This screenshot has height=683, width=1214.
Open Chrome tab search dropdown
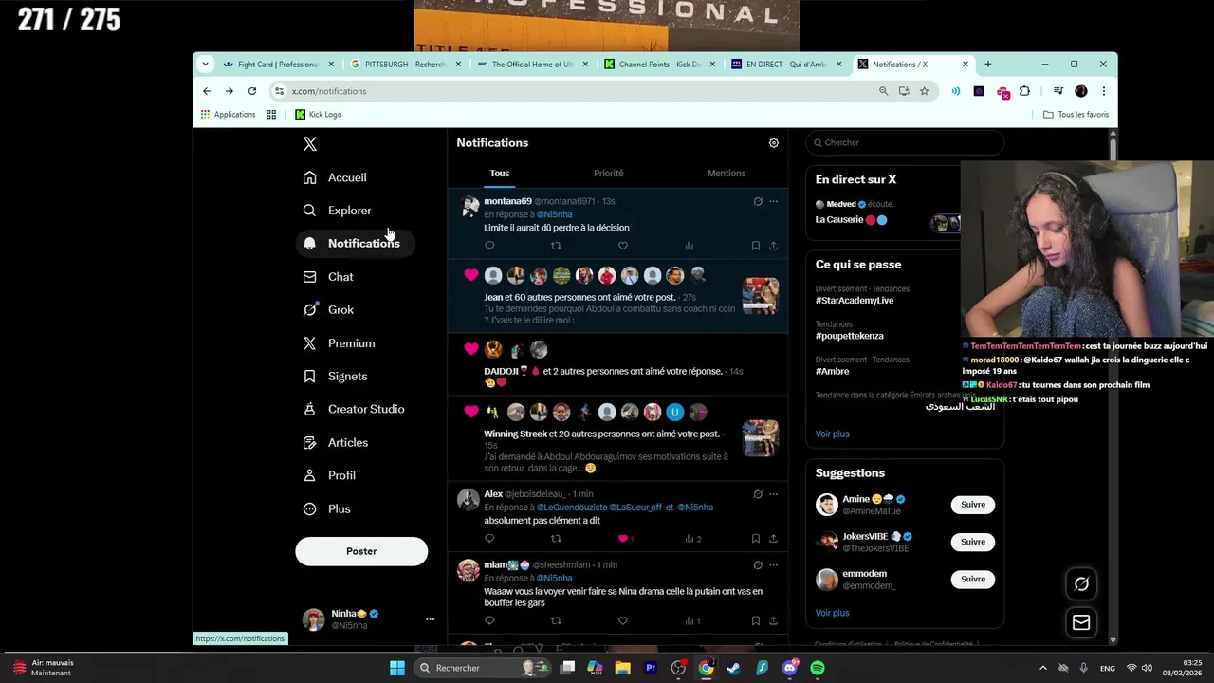[205, 65]
